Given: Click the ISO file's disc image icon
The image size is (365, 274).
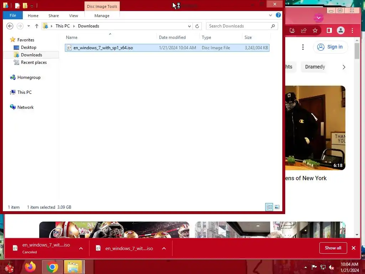Looking at the screenshot, I should pos(69,48).
